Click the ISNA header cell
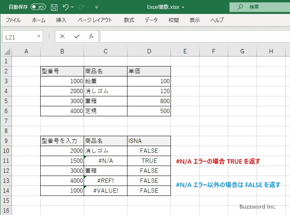290x215 pixels. [x=149, y=141]
